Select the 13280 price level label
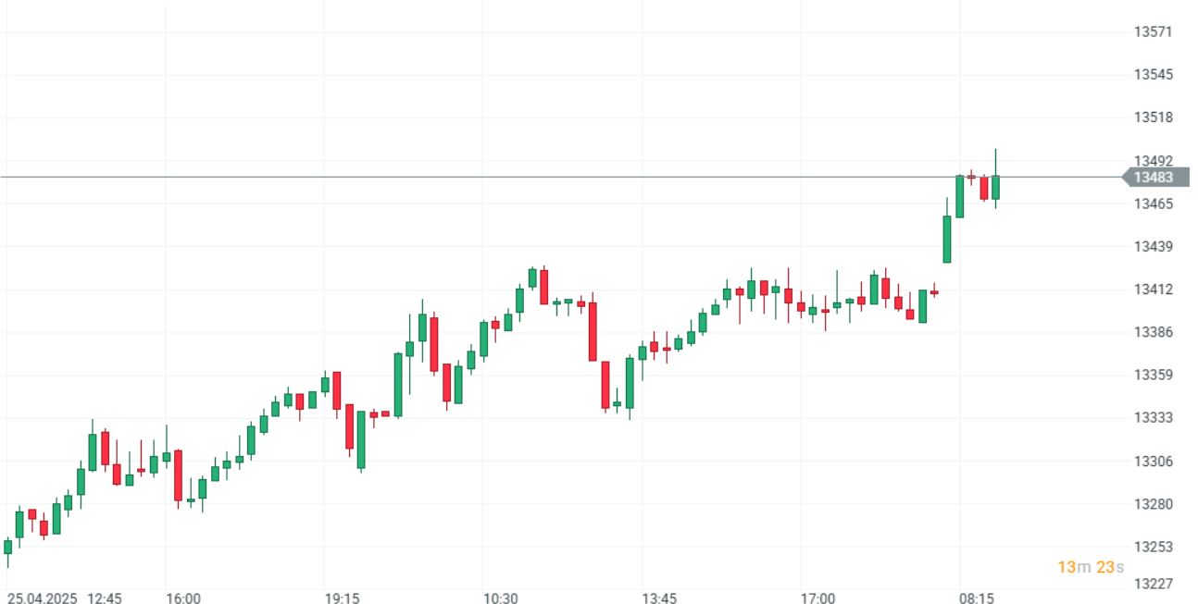 tap(1153, 504)
